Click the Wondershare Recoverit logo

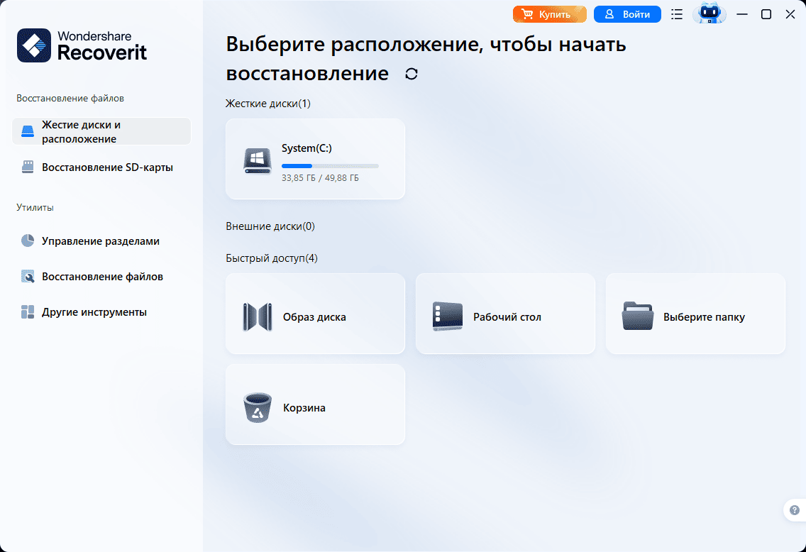[82, 45]
